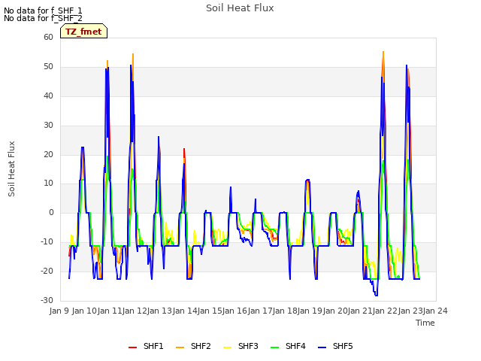
Task: Click the Jan 10 x-axis label
Action: 84,311
